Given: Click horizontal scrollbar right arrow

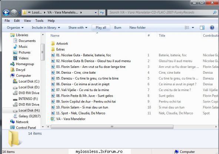Looking at the screenshot, I should [216, 127].
